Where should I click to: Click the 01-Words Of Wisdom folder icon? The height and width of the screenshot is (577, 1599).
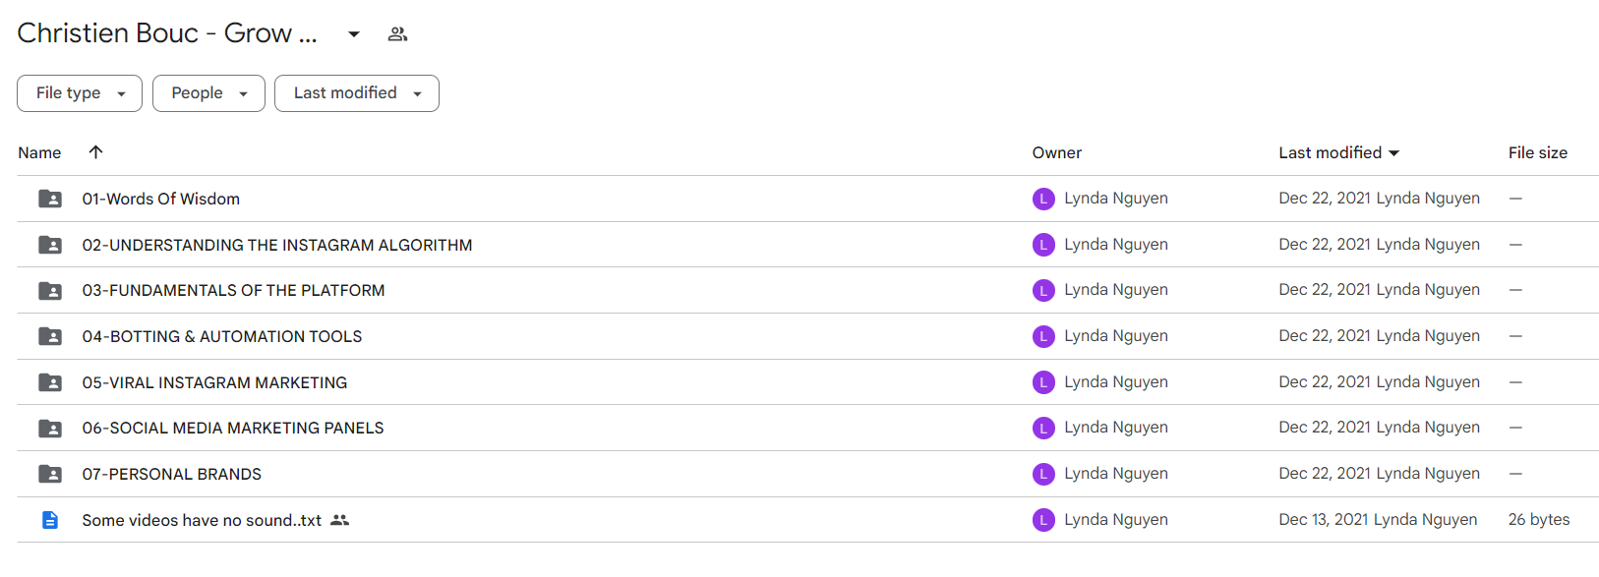pyautogui.click(x=50, y=199)
